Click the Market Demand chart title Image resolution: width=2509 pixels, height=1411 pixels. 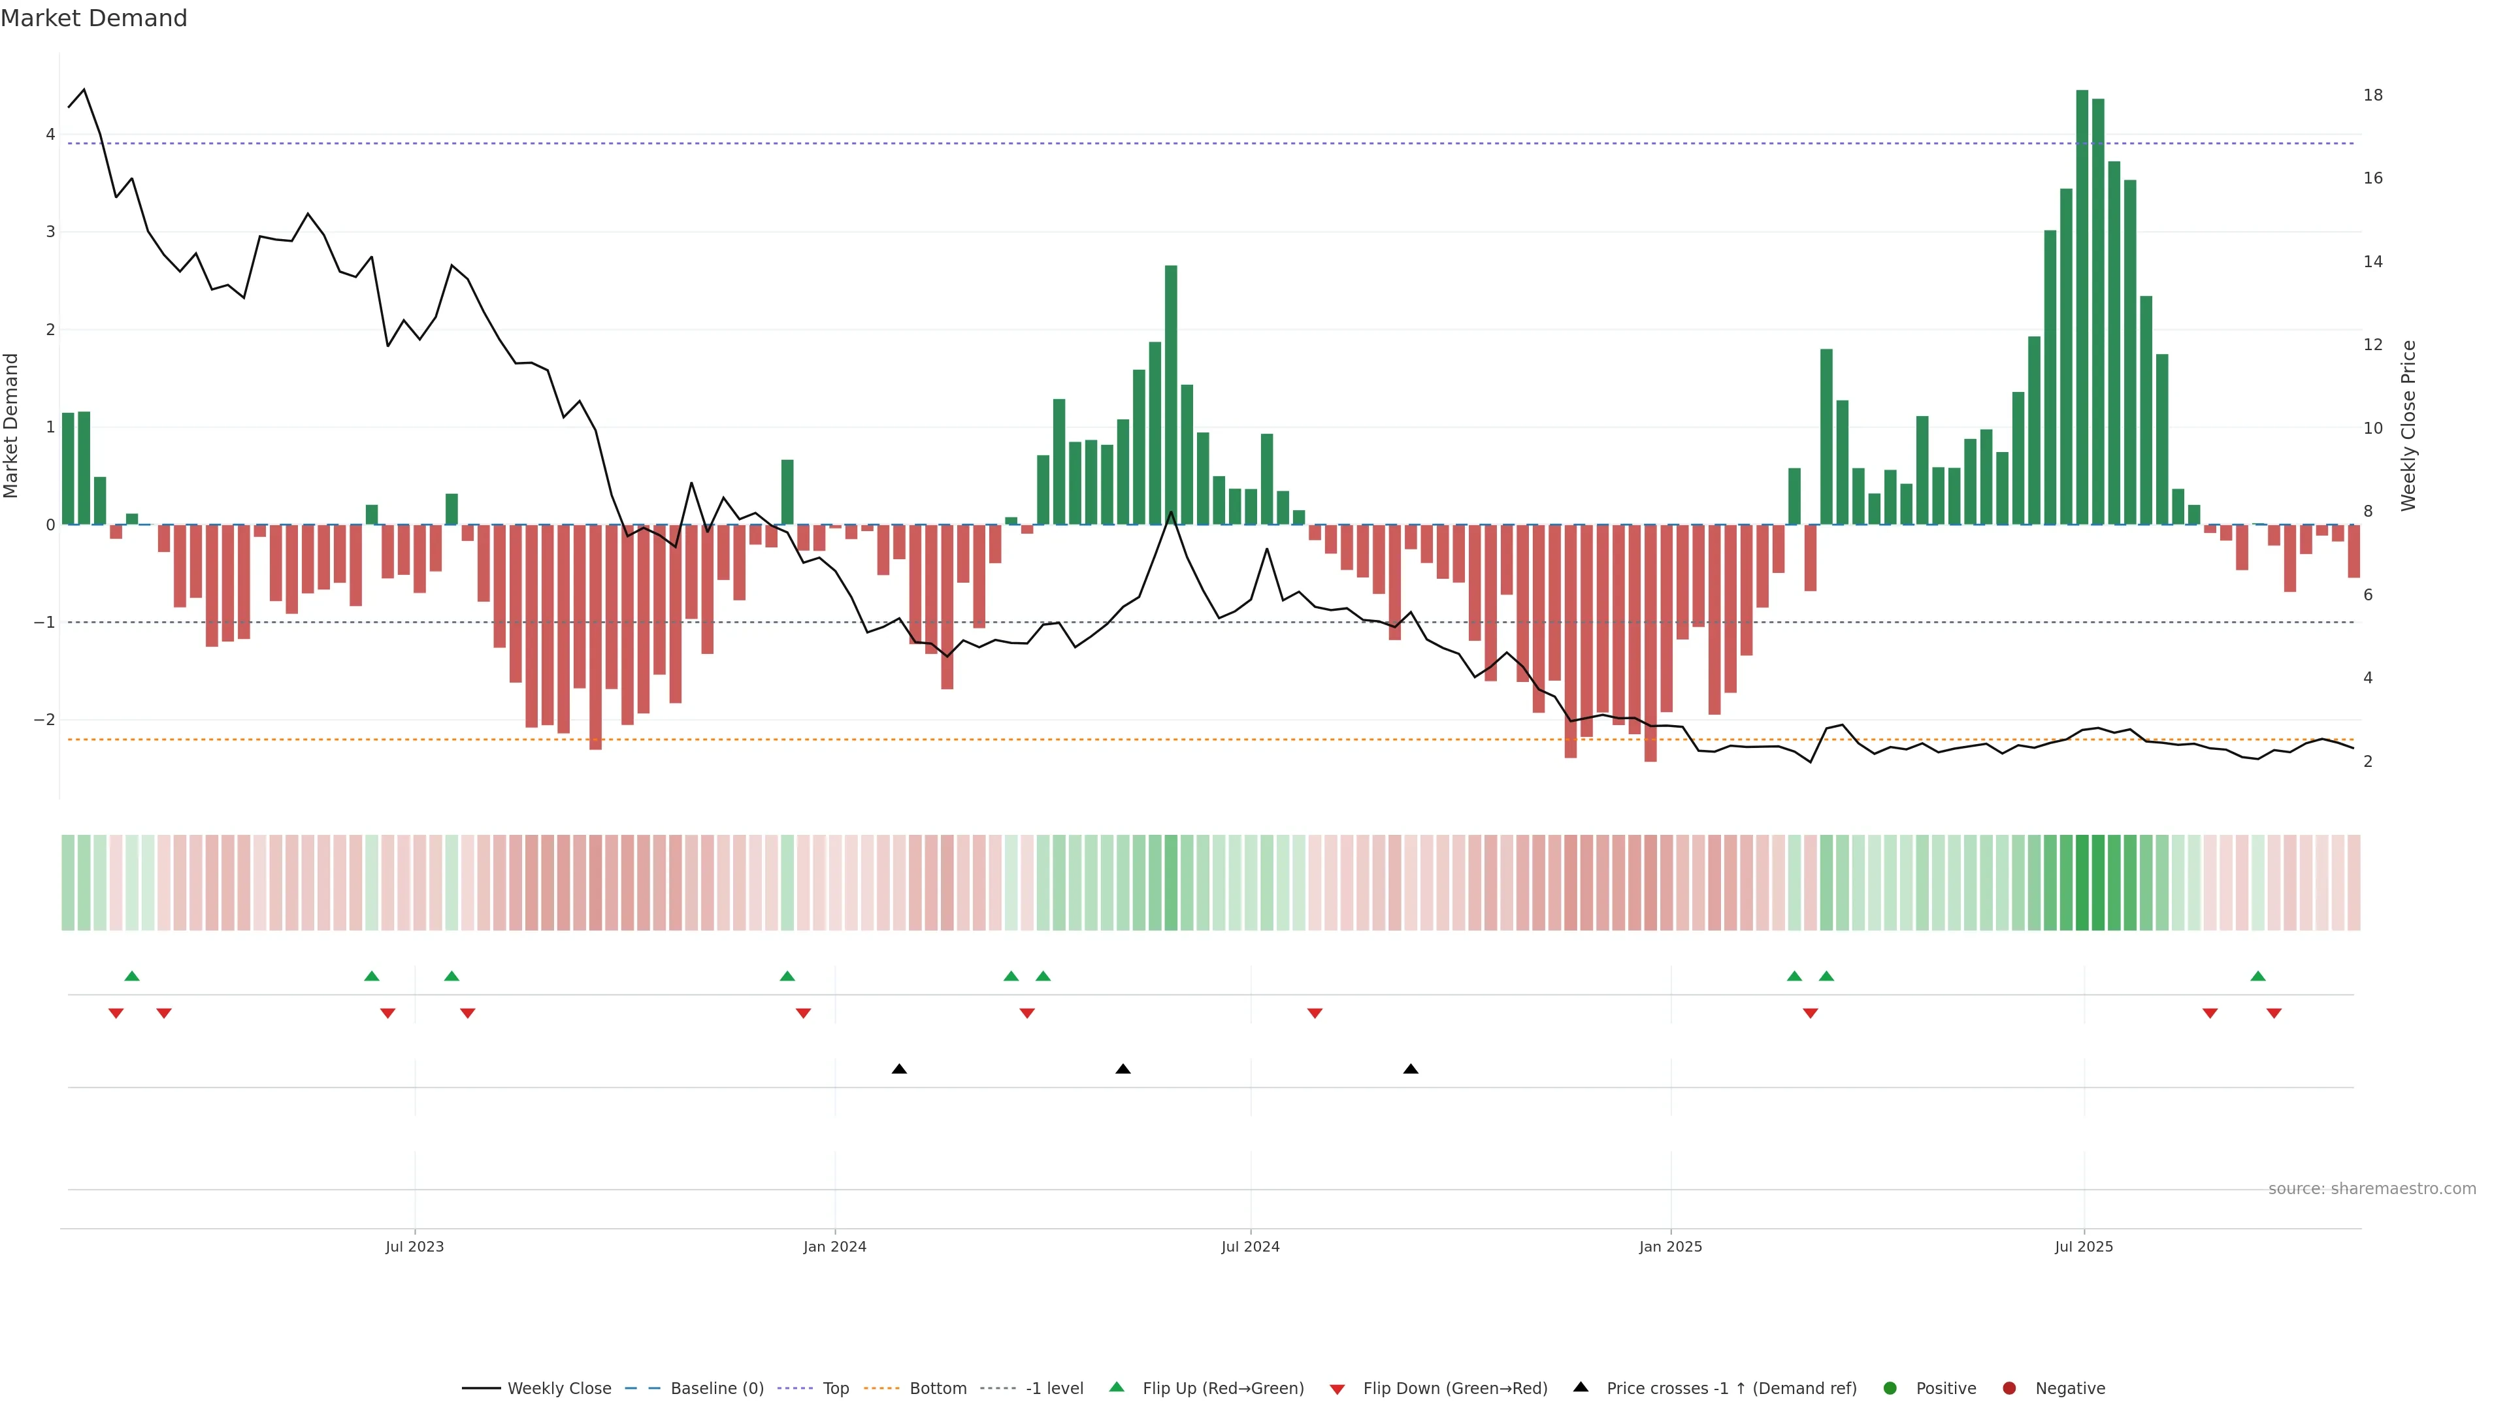tap(93, 18)
